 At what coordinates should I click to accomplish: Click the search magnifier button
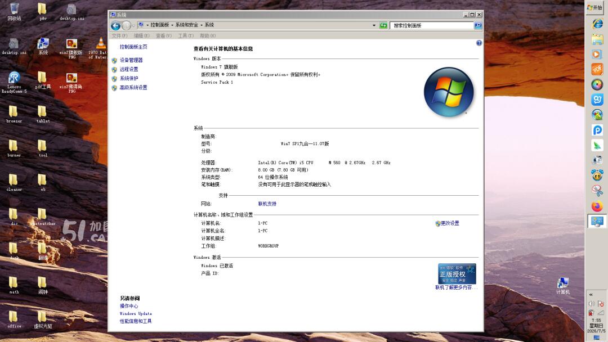click(478, 25)
